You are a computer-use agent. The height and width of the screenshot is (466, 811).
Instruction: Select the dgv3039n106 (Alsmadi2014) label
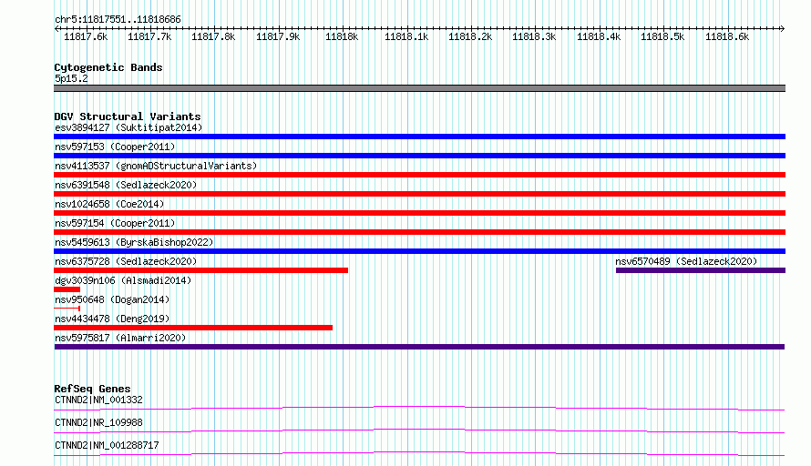[123, 280]
